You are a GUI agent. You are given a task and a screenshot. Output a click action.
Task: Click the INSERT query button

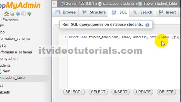(x=120, y=92)
